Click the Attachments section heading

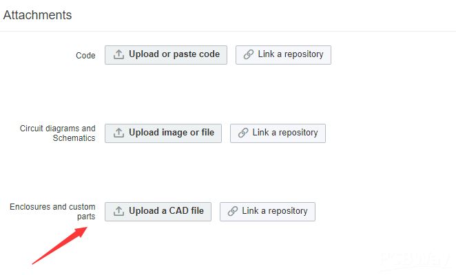37,15
